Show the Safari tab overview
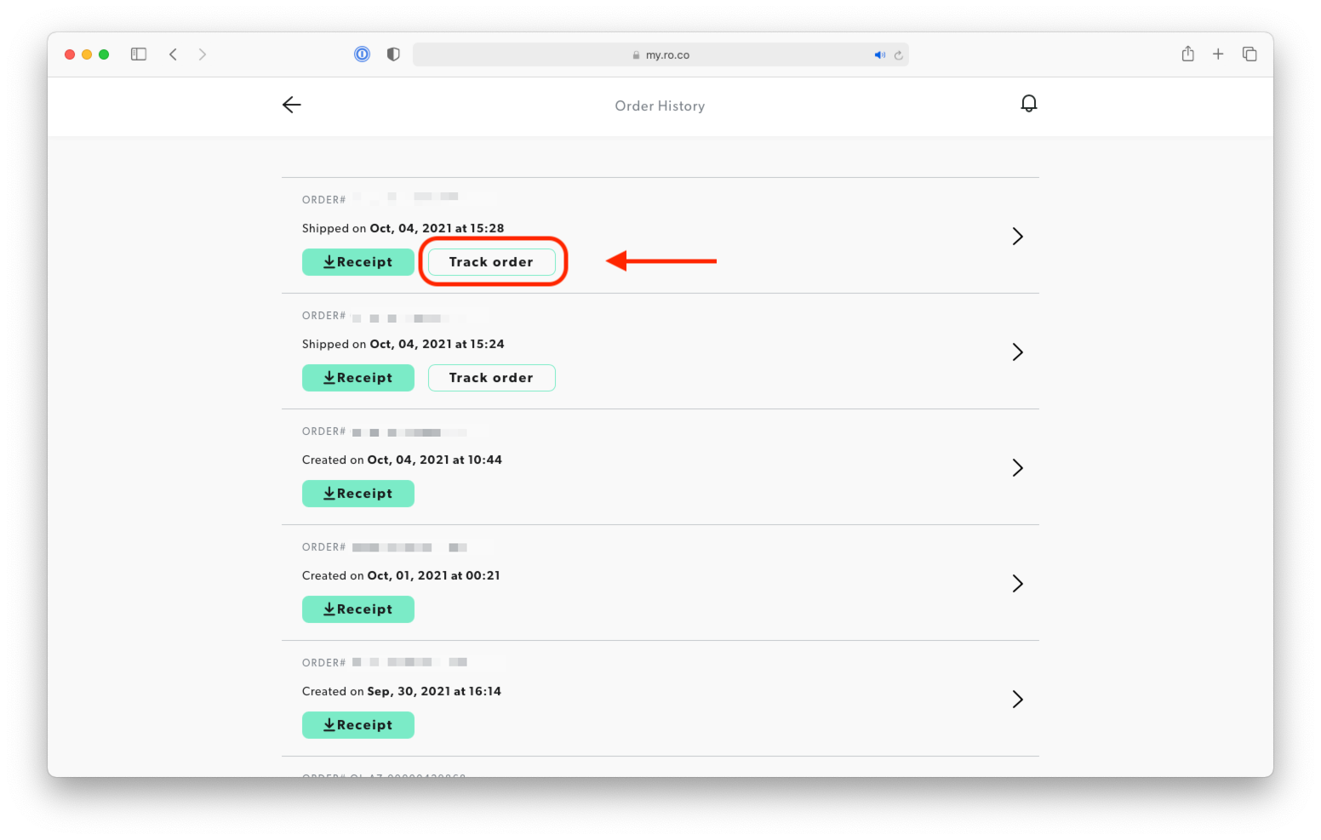This screenshot has width=1321, height=840. pos(1250,54)
